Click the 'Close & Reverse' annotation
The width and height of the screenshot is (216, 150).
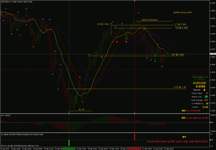pyautogui.click(x=149, y=20)
